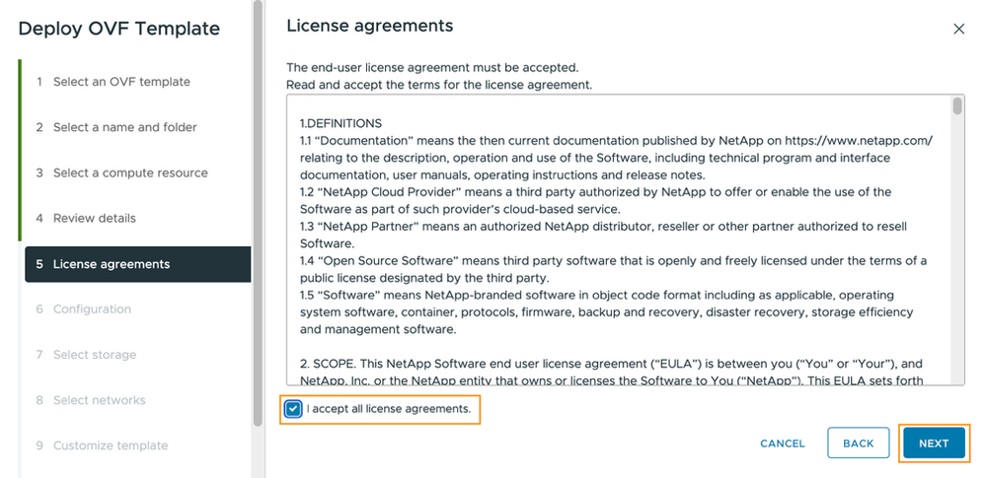985x478 pixels.
Task: Open step 2 Select a name and folder
Action: pos(124,127)
